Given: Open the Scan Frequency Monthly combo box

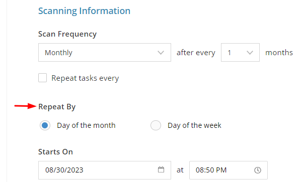Looking at the screenshot, I should [x=105, y=52].
